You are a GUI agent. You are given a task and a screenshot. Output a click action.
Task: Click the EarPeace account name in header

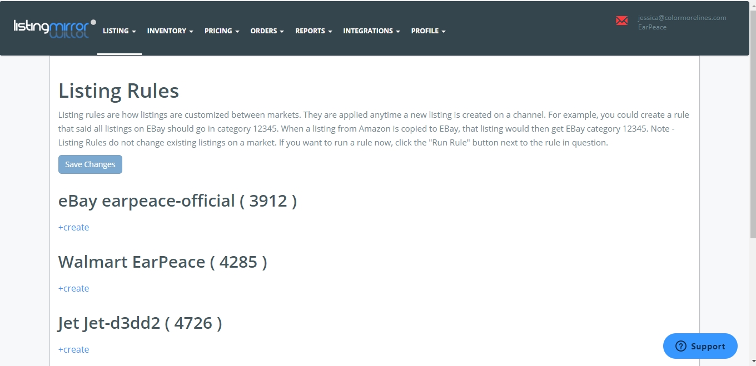[652, 27]
